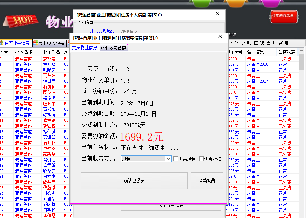Click the HOT! banner icon
Screen dimensions: 306x218
point(21,20)
